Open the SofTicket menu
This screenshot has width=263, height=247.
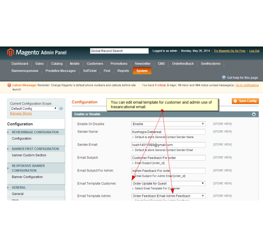(90, 71)
